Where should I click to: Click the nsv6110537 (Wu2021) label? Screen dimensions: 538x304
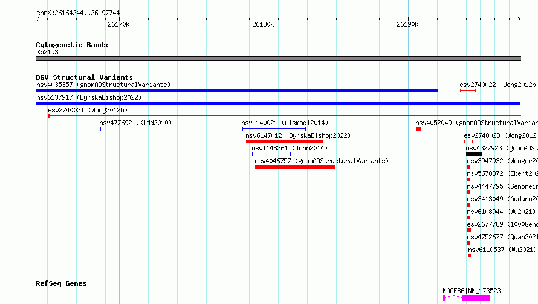tap(502, 250)
